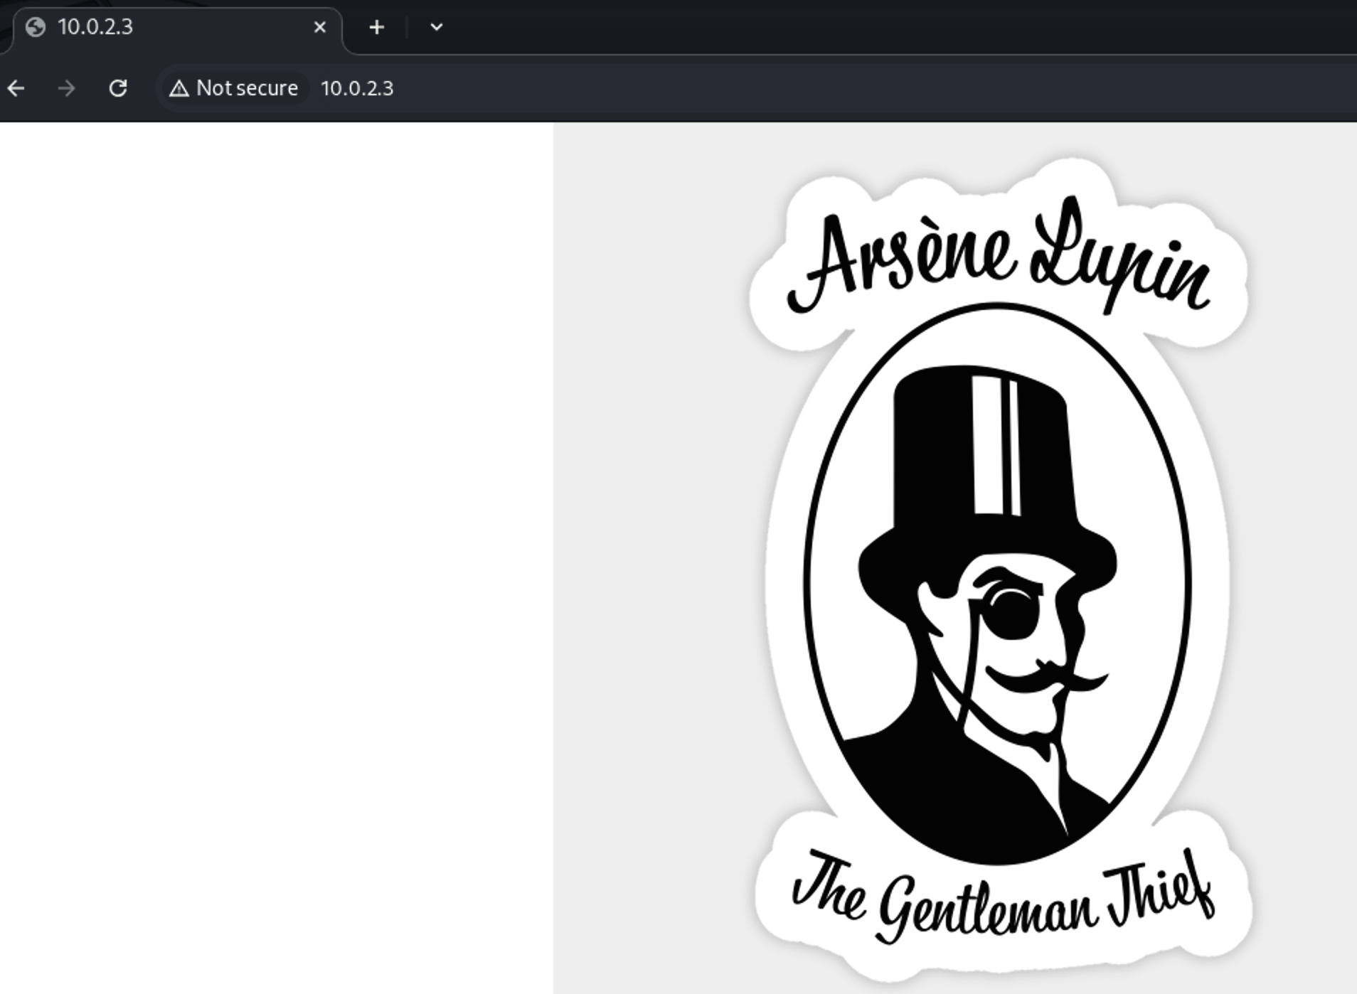This screenshot has width=1357, height=994.
Task: Reload the page with the refresh icon
Action: pyautogui.click(x=118, y=88)
